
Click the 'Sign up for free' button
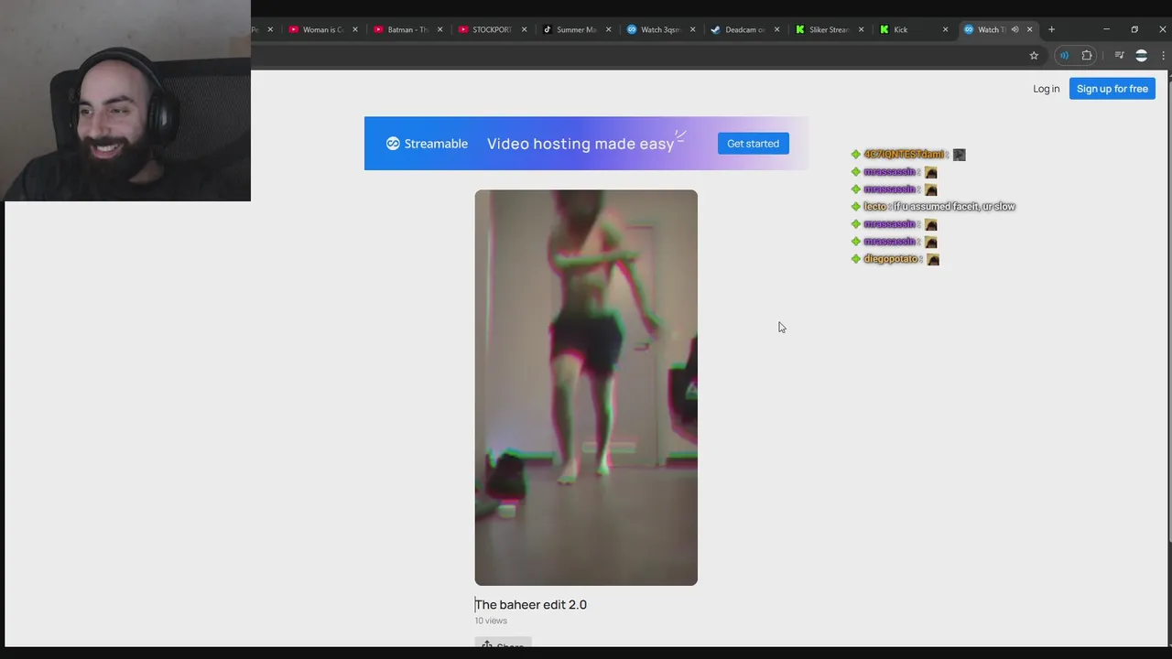point(1112,89)
